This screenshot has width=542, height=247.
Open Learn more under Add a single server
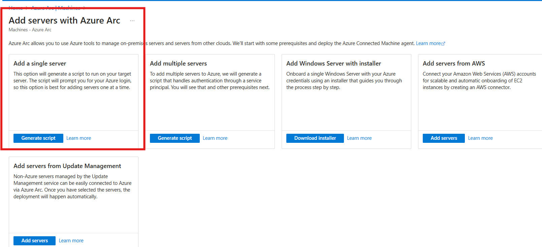pyautogui.click(x=78, y=138)
